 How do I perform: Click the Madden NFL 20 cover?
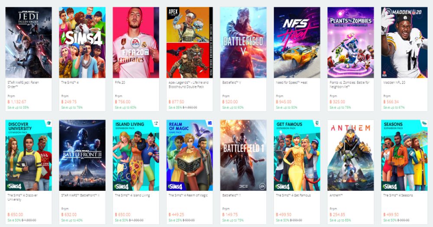tap(404, 42)
